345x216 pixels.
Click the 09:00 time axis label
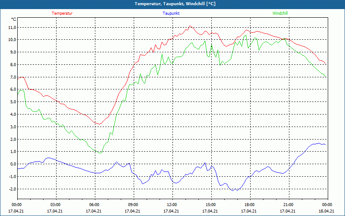pos(134,205)
